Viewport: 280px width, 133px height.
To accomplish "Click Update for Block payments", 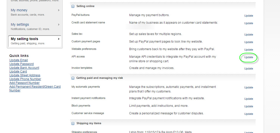I will point(249,106).
